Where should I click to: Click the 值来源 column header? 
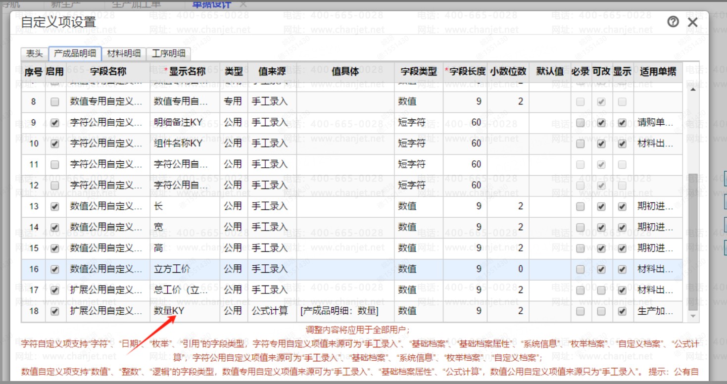272,71
